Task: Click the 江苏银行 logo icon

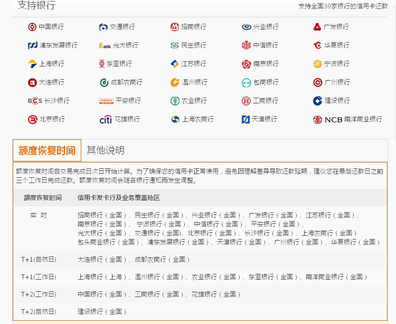Action: click(175, 64)
